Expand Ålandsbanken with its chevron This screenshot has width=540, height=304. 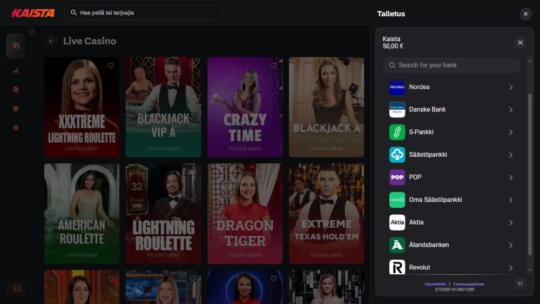[x=511, y=246]
